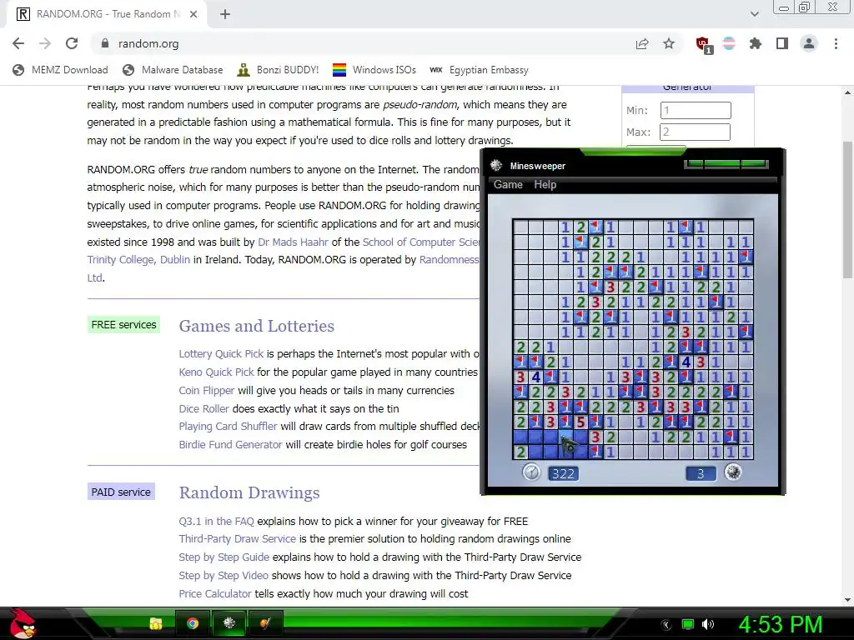Image resolution: width=854 pixels, height=640 pixels.
Task: Click the Minesweeper timer clock icon
Action: pyautogui.click(x=531, y=472)
